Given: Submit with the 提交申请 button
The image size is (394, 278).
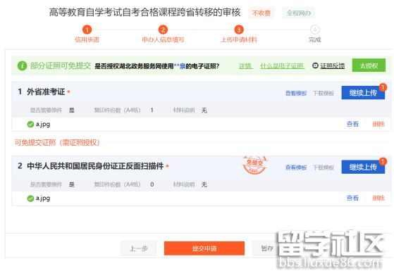Looking at the screenshot, I should tap(204, 248).
